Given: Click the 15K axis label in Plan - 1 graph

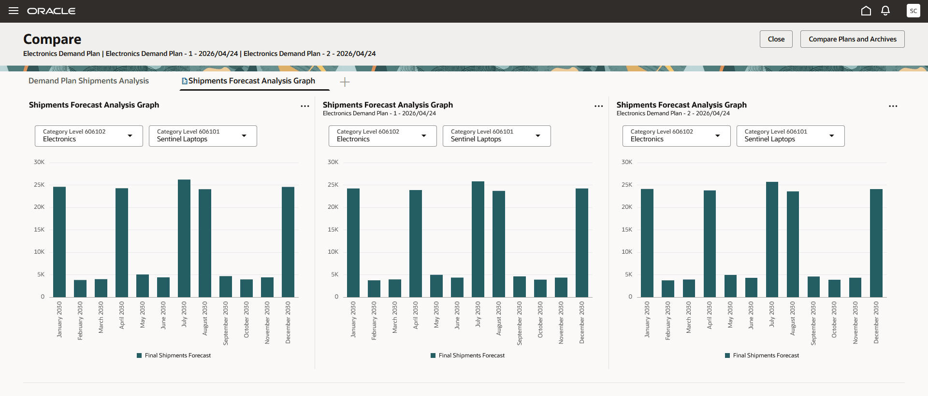Looking at the screenshot, I should pyautogui.click(x=333, y=230).
